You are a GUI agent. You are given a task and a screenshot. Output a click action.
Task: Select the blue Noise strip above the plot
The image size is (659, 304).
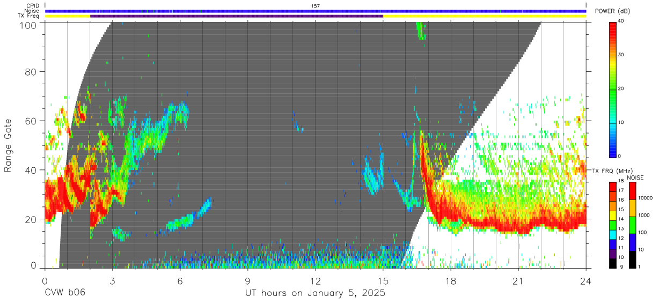pyautogui.click(x=316, y=11)
